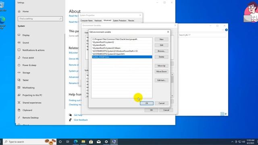258x145 pixels.
Task: Open File Explorer from taskbar
Action: 83,142
